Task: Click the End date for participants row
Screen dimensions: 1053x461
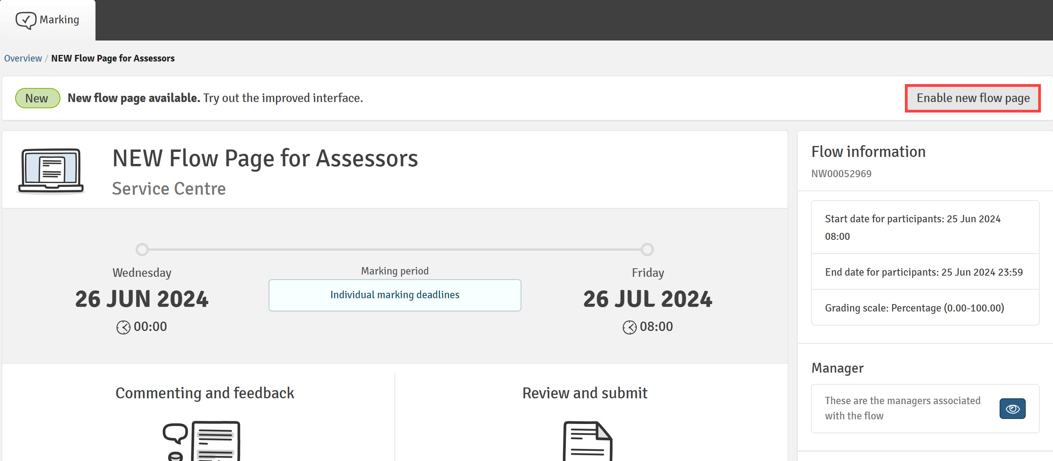Action: (x=925, y=272)
